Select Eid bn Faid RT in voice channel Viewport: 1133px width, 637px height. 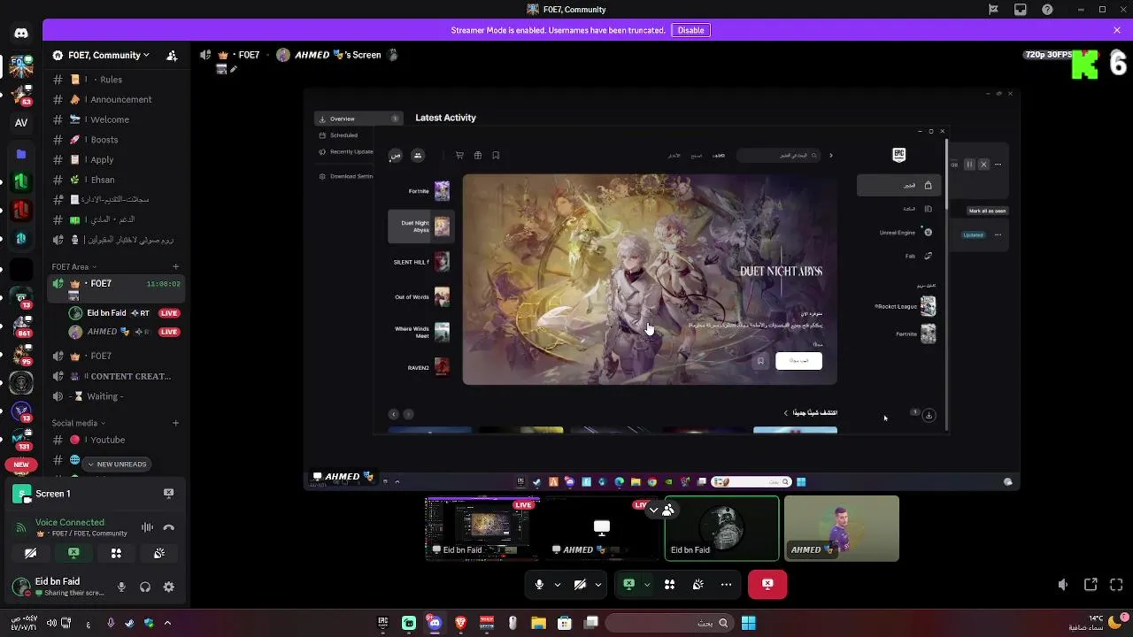[124, 313]
